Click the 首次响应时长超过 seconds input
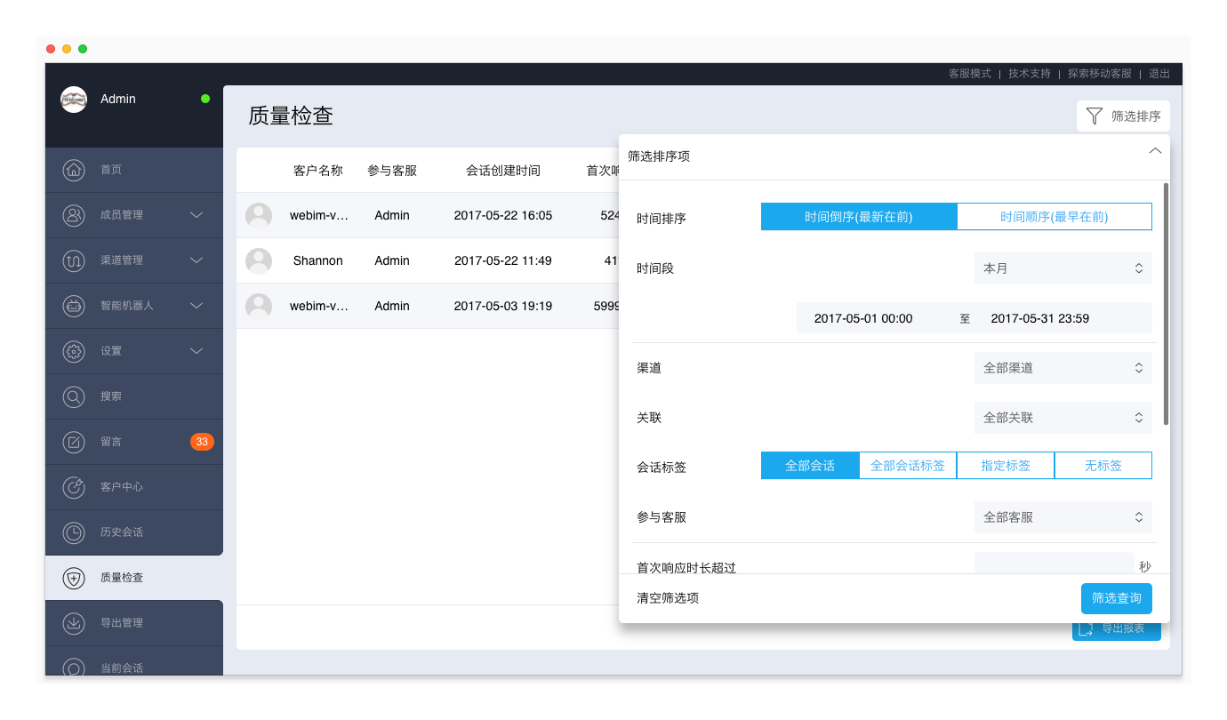 pyautogui.click(x=1055, y=564)
